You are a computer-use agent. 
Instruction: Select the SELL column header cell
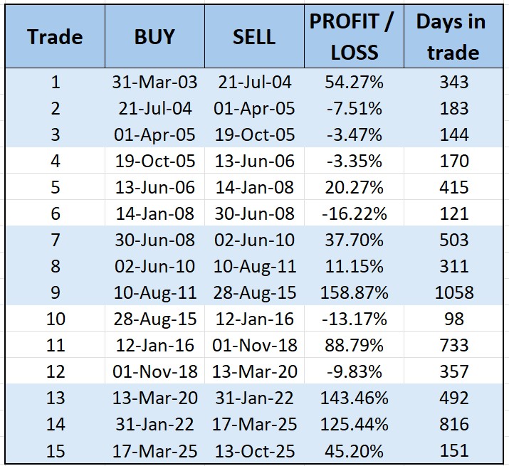253,37
